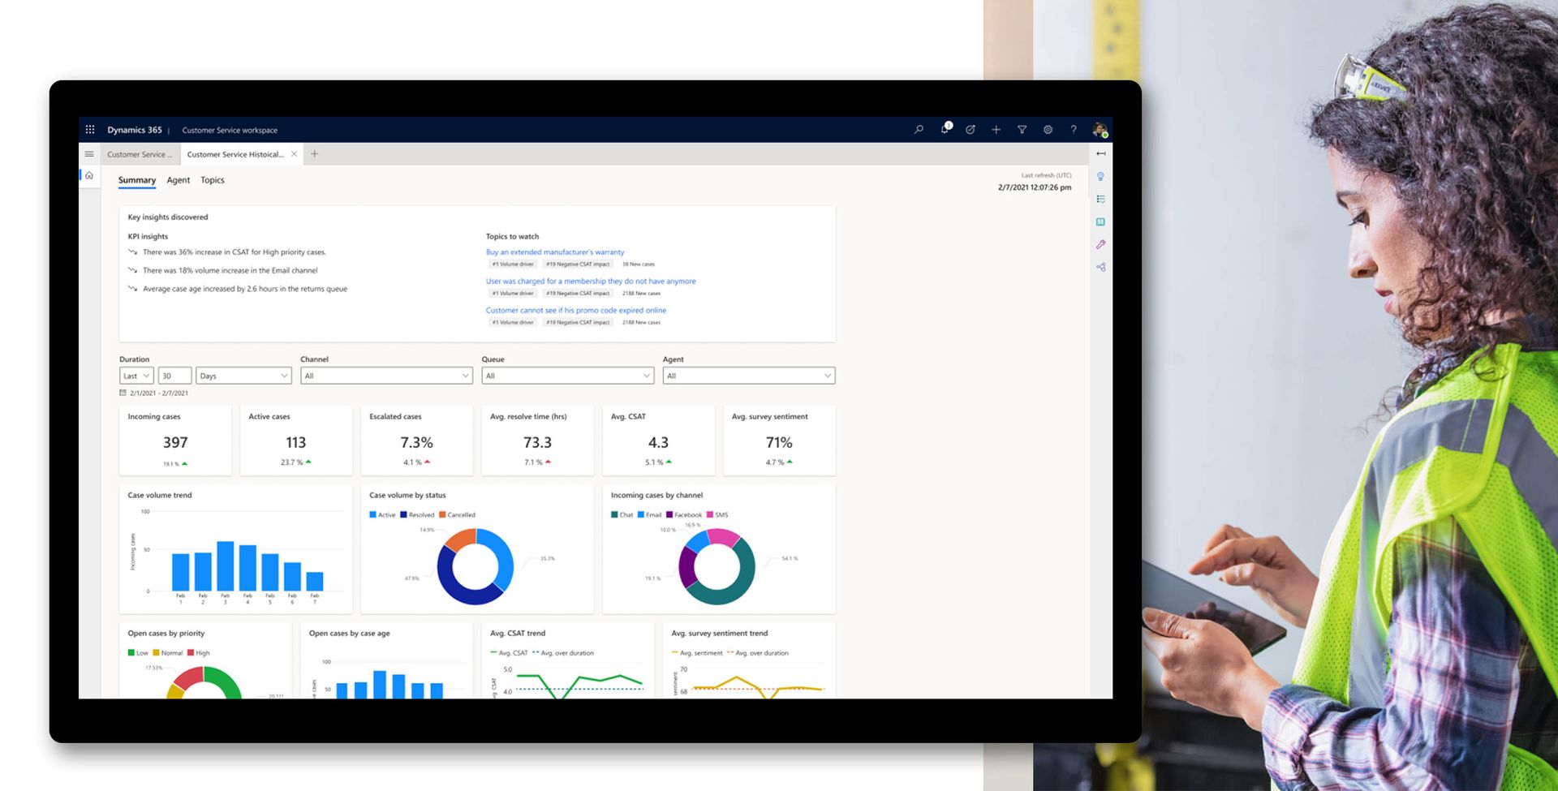Click the search magnifier icon in header
The width and height of the screenshot is (1558, 791).
tap(919, 130)
